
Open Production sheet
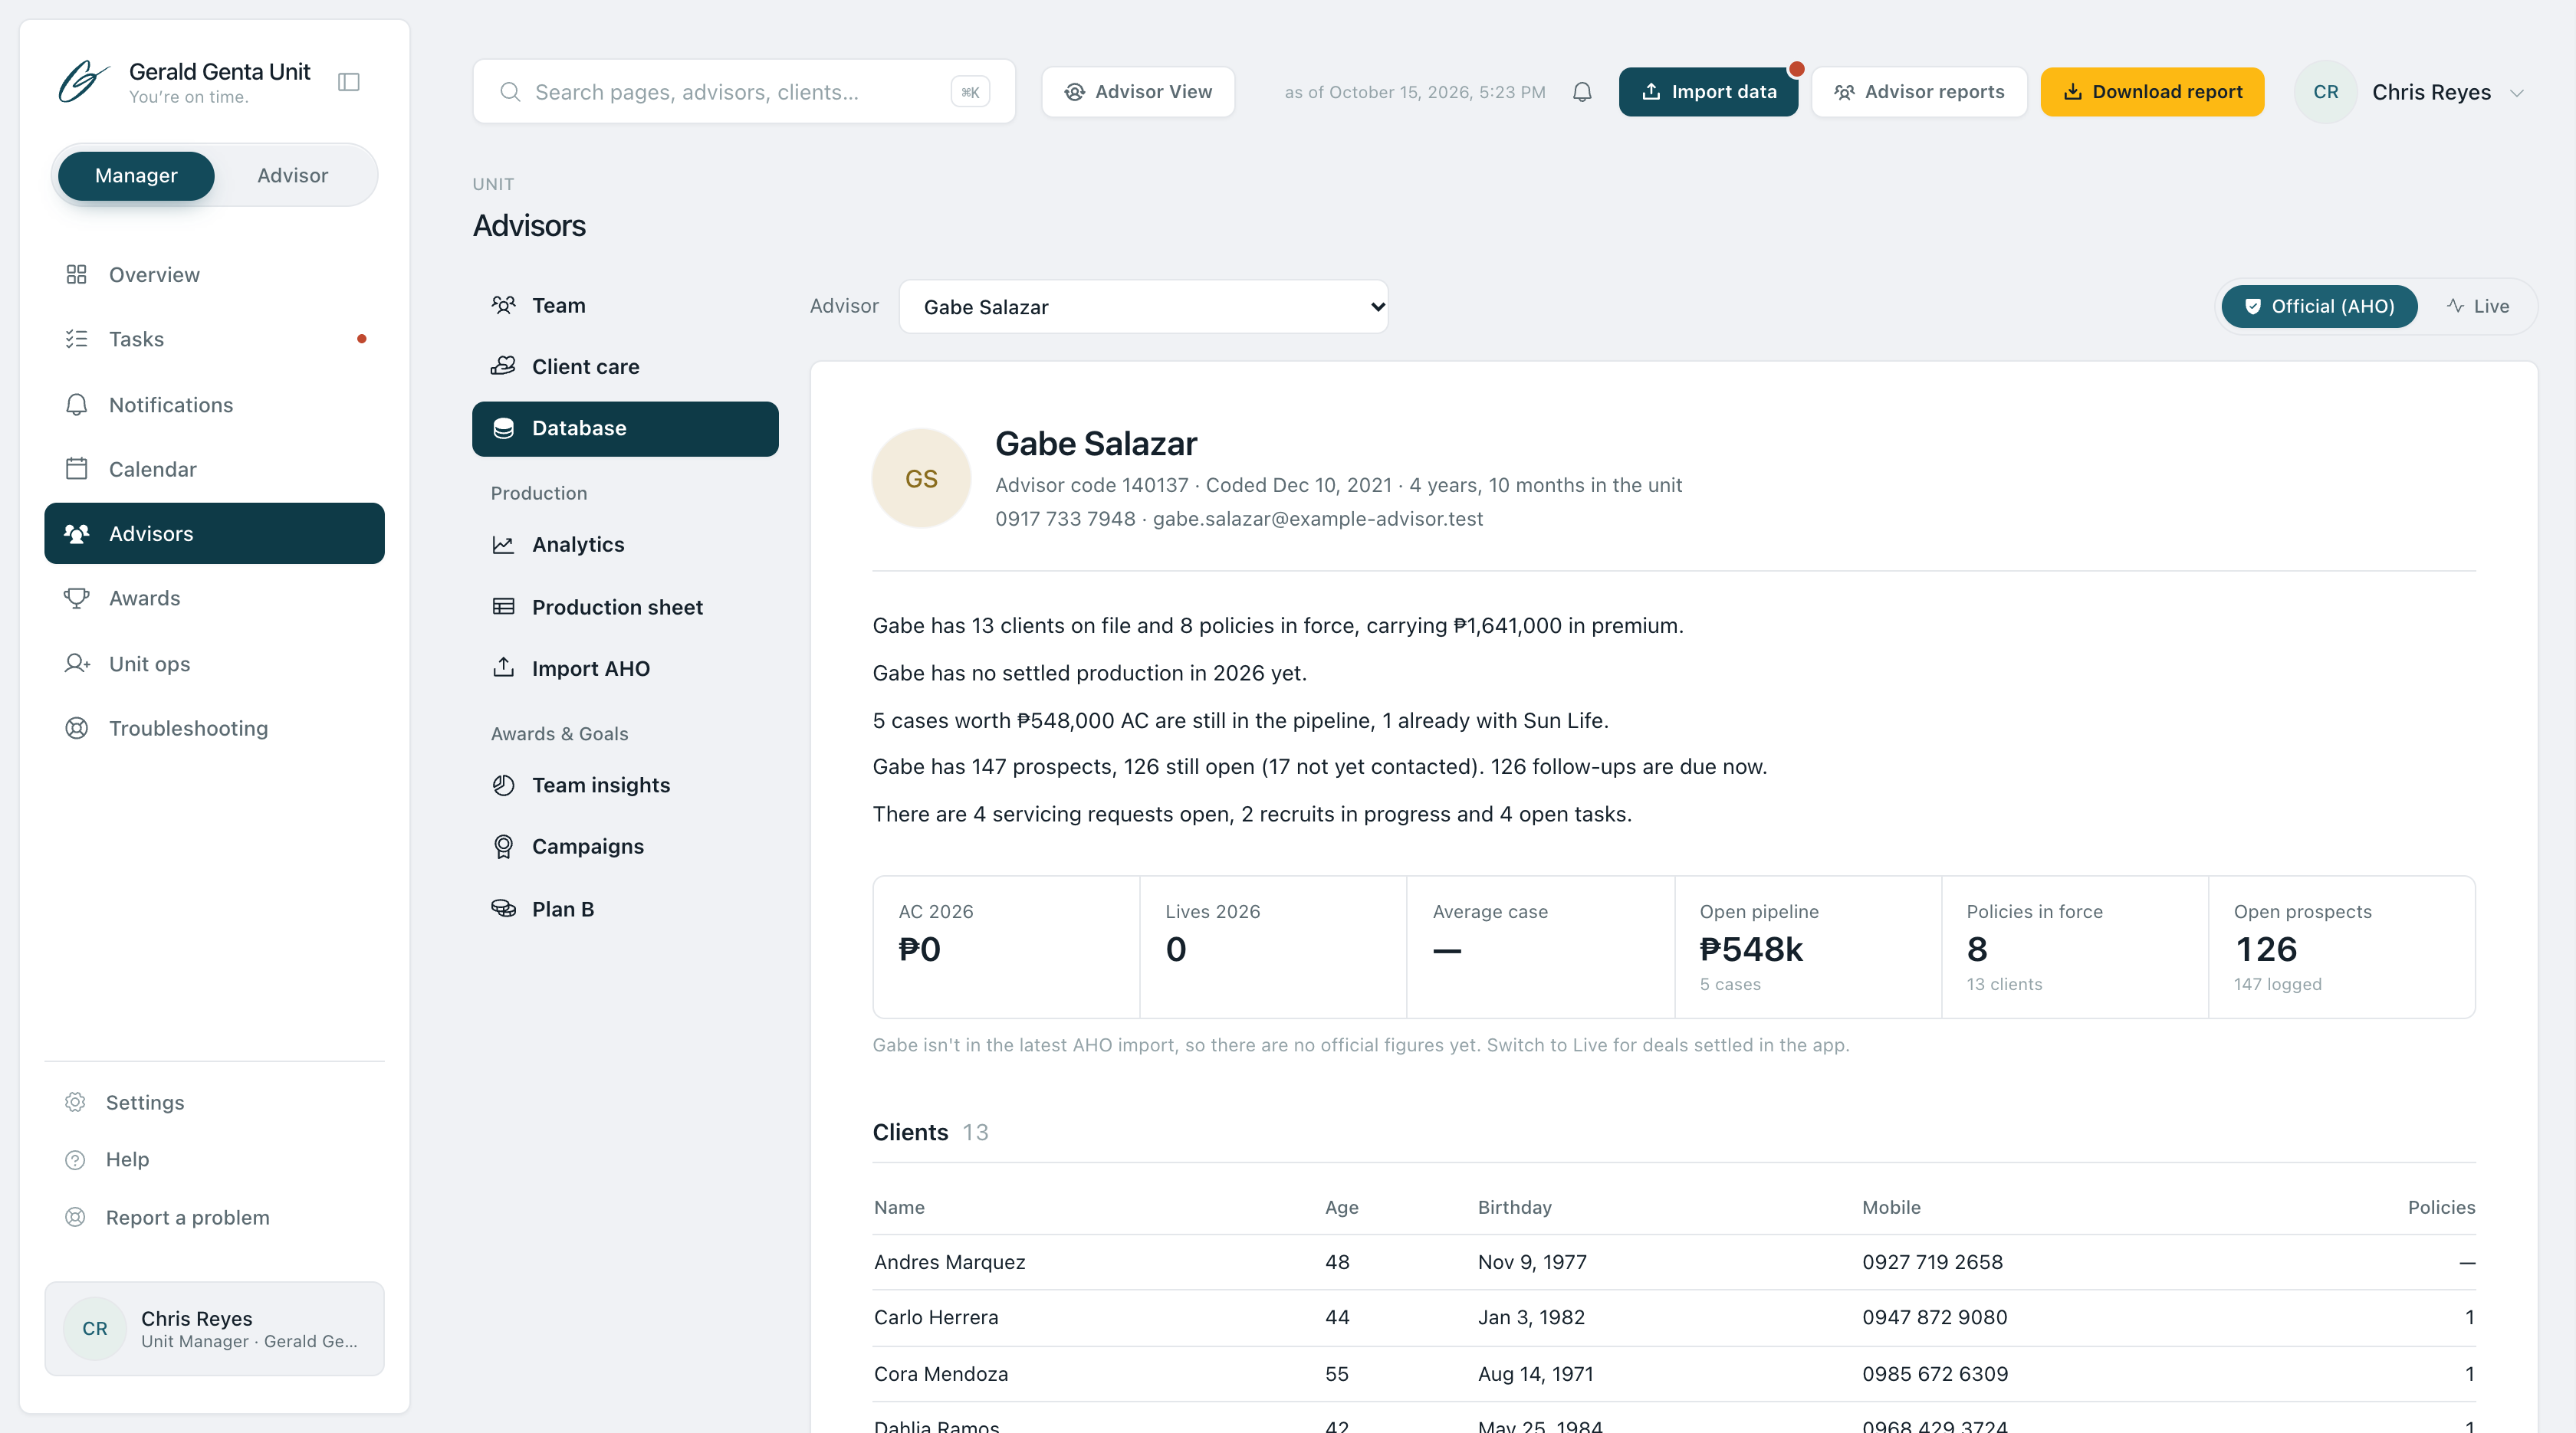pyautogui.click(x=625, y=607)
